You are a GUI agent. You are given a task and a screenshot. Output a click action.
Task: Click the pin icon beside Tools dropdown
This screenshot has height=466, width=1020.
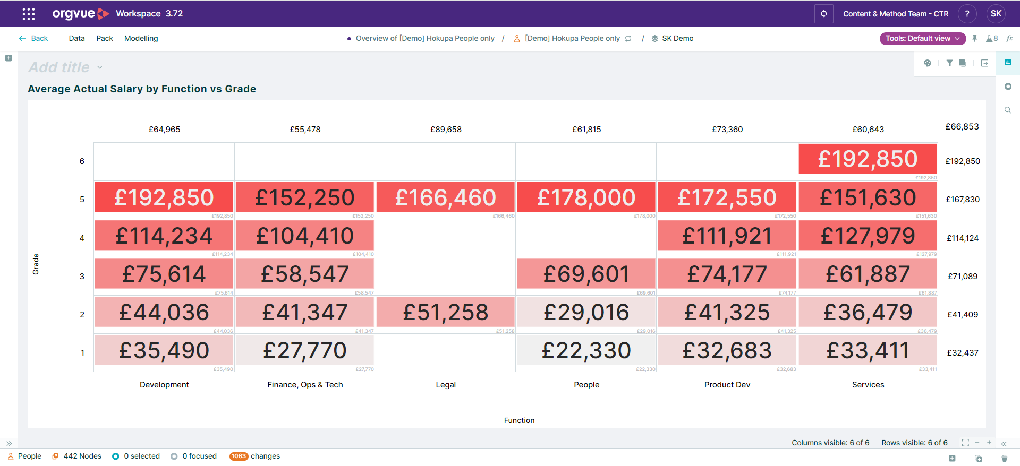[x=975, y=38]
